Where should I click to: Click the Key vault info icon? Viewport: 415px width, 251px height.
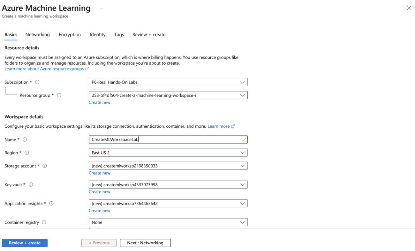pyautogui.click(x=31, y=185)
